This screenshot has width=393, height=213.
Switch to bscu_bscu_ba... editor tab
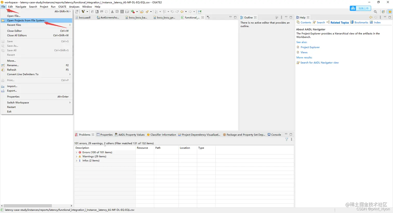136,17
